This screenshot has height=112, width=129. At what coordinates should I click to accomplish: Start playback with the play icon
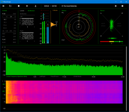[27, 6]
